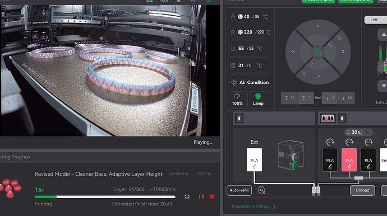The width and height of the screenshot is (387, 216).
Task: Click the Auto-refill button
Action: pyautogui.click(x=239, y=190)
